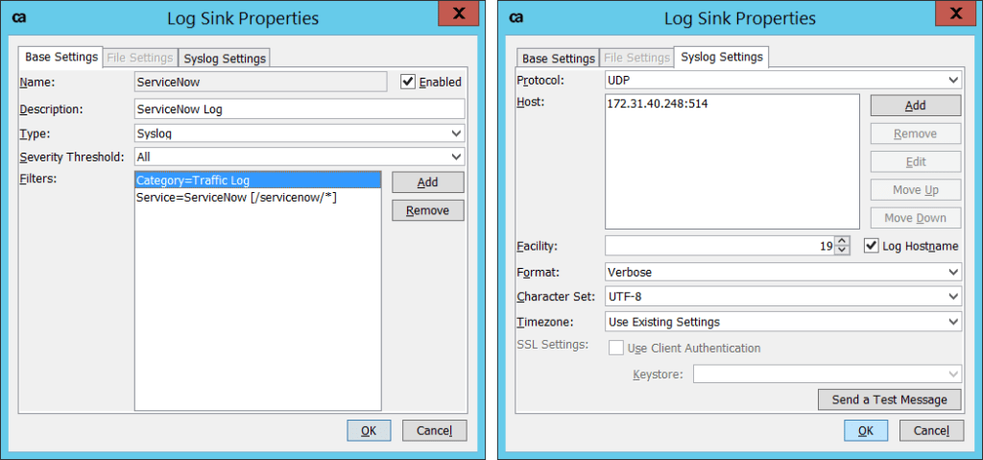The width and height of the screenshot is (983, 460).
Task: Open the Protocol dropdown set to UDP
Action: point(783,80)
